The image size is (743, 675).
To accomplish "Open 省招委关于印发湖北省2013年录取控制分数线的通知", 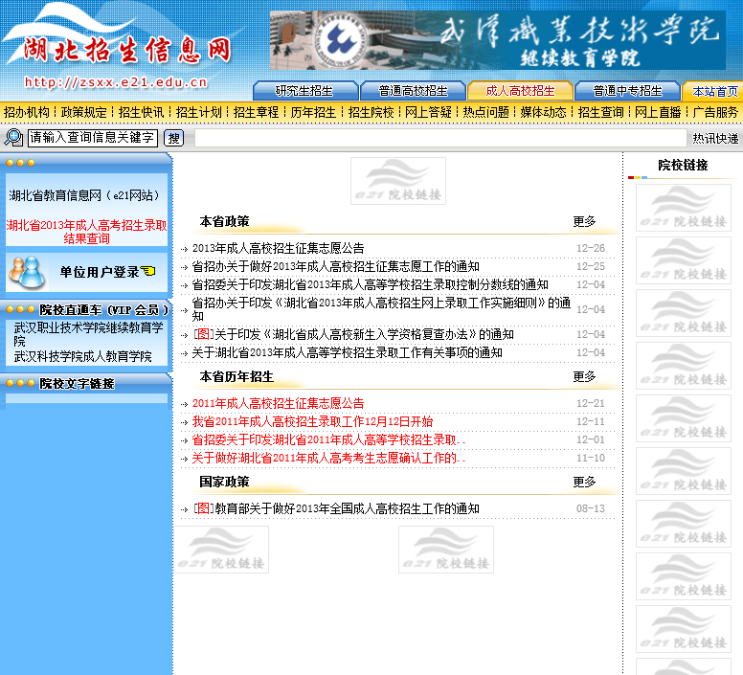I will tap(371, 284).
